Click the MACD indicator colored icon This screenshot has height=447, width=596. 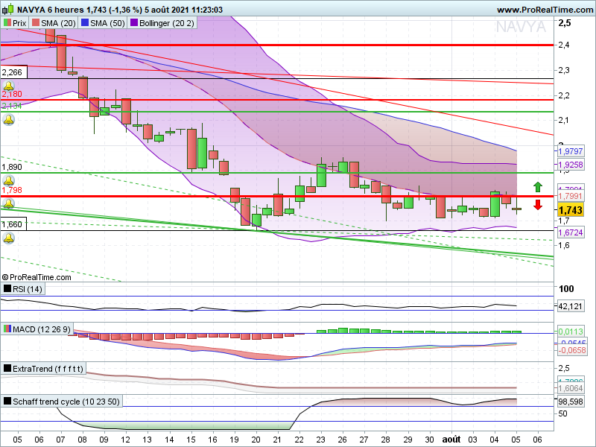coord(7,329)
